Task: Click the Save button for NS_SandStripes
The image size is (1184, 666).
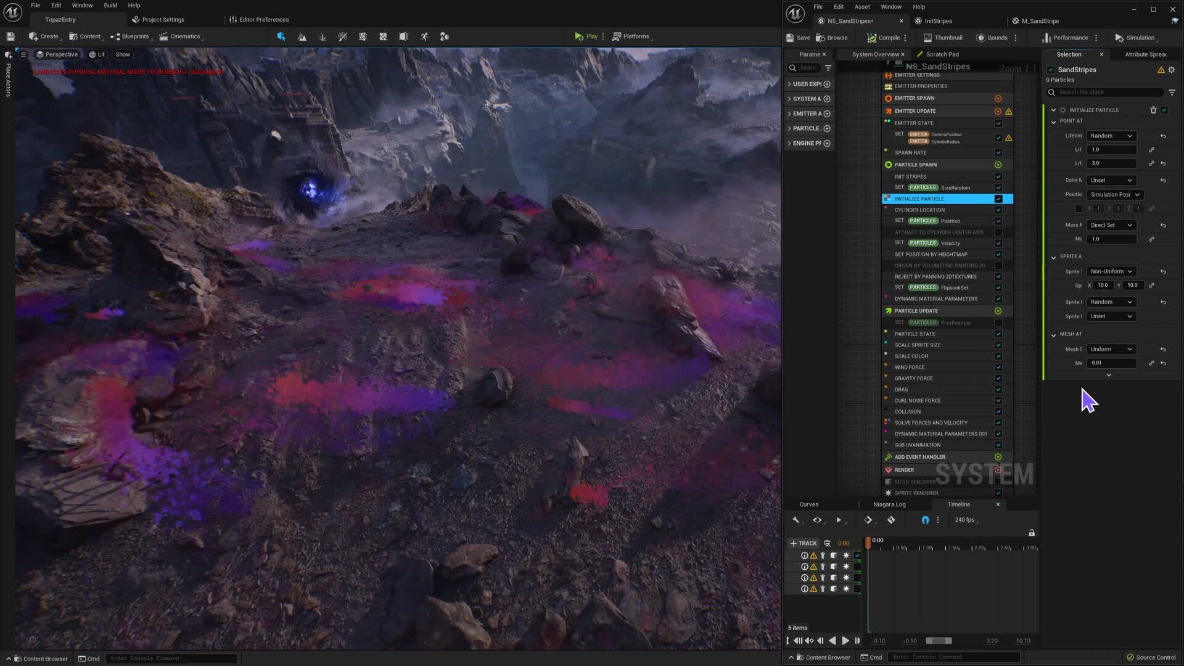Action: (x=798, y=38)
